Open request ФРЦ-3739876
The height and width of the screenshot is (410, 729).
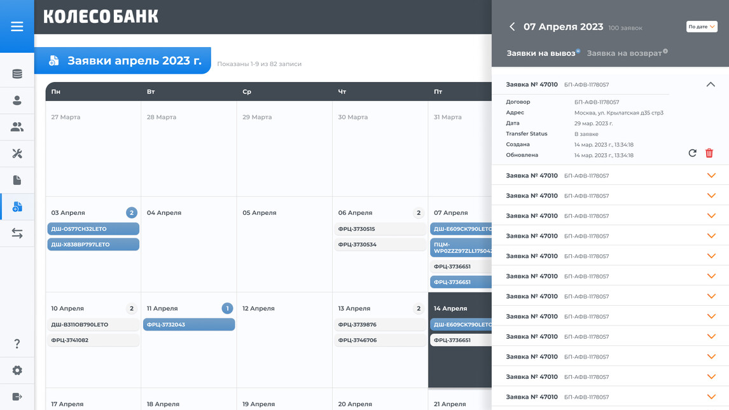[380, 325]
